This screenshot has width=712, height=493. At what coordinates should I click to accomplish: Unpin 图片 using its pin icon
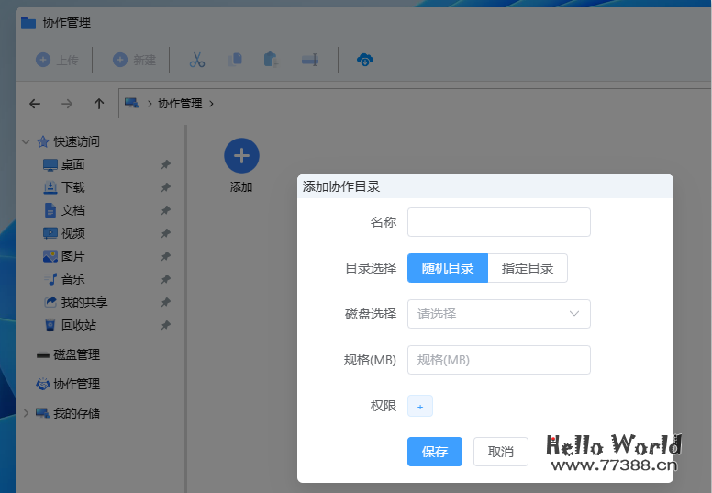click(166, 256)
